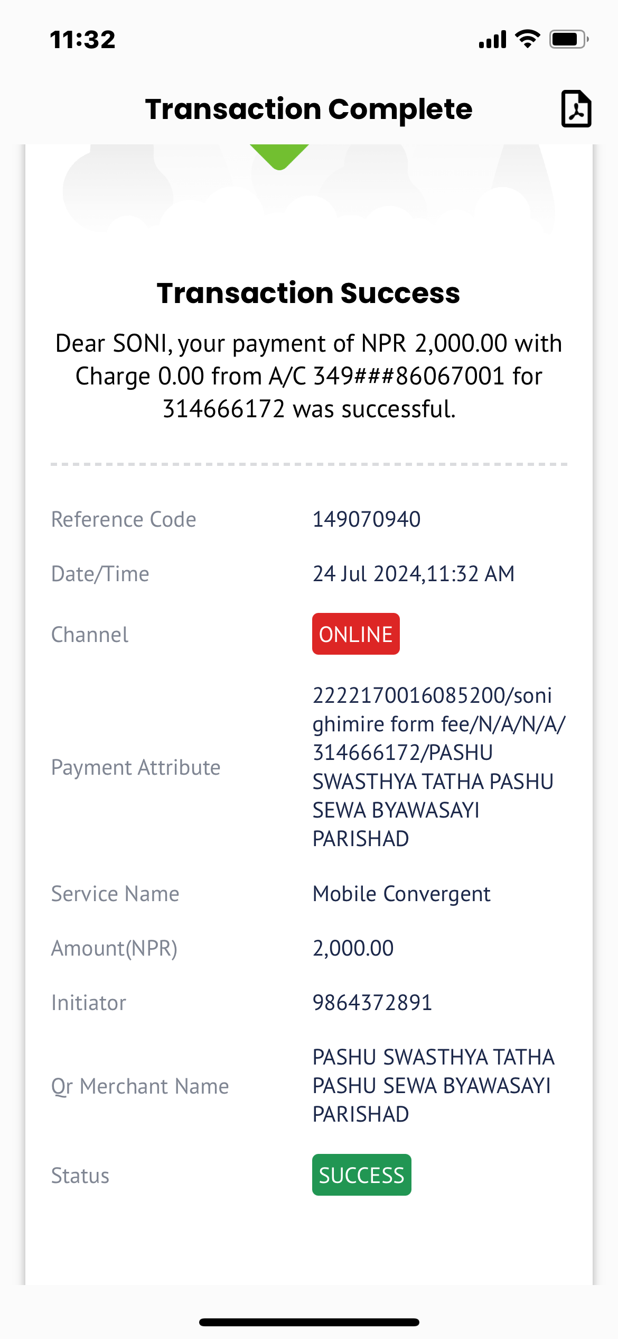This screenshot has width=618, height=1339.
Task: Tap the Wi-Fi status icon
Action: (527, 39)
